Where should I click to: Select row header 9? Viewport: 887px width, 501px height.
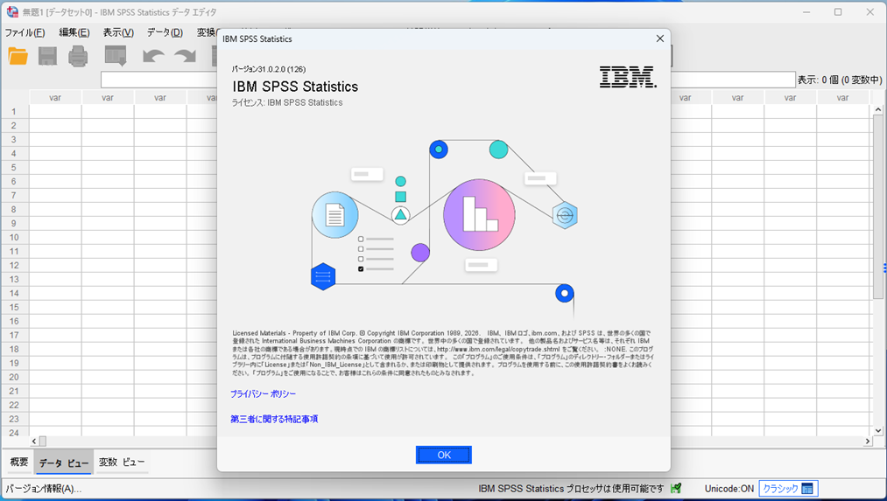tap(14, 224)
